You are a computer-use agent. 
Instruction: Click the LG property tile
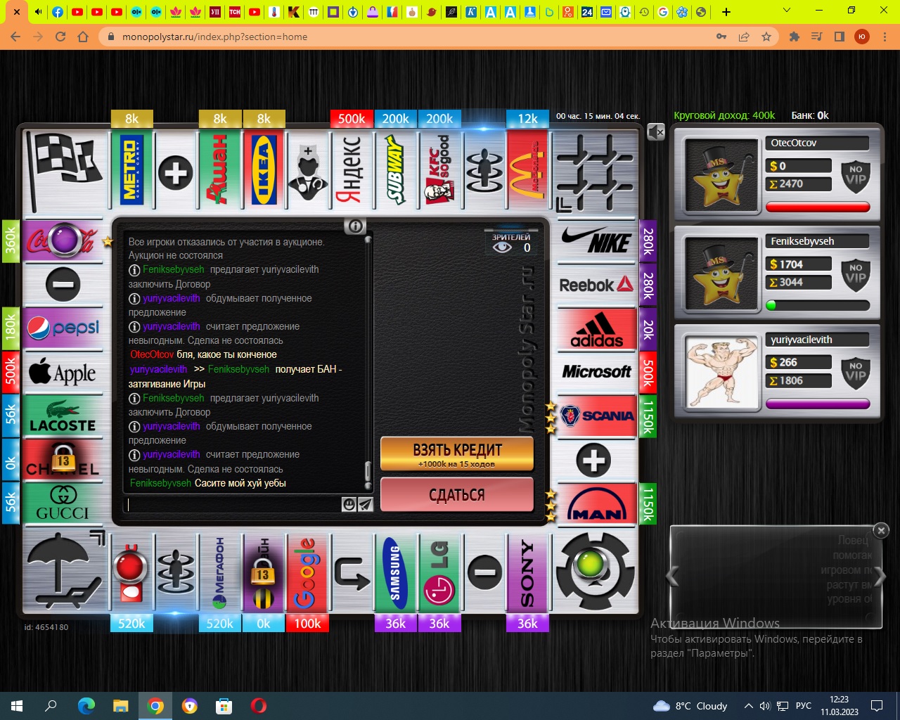439,572
